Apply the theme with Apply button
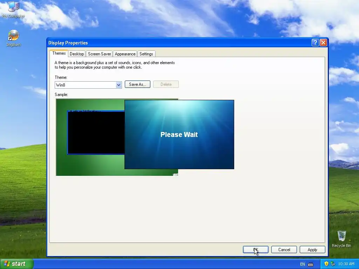Screen dimensions: 359x269 point(312,249)
